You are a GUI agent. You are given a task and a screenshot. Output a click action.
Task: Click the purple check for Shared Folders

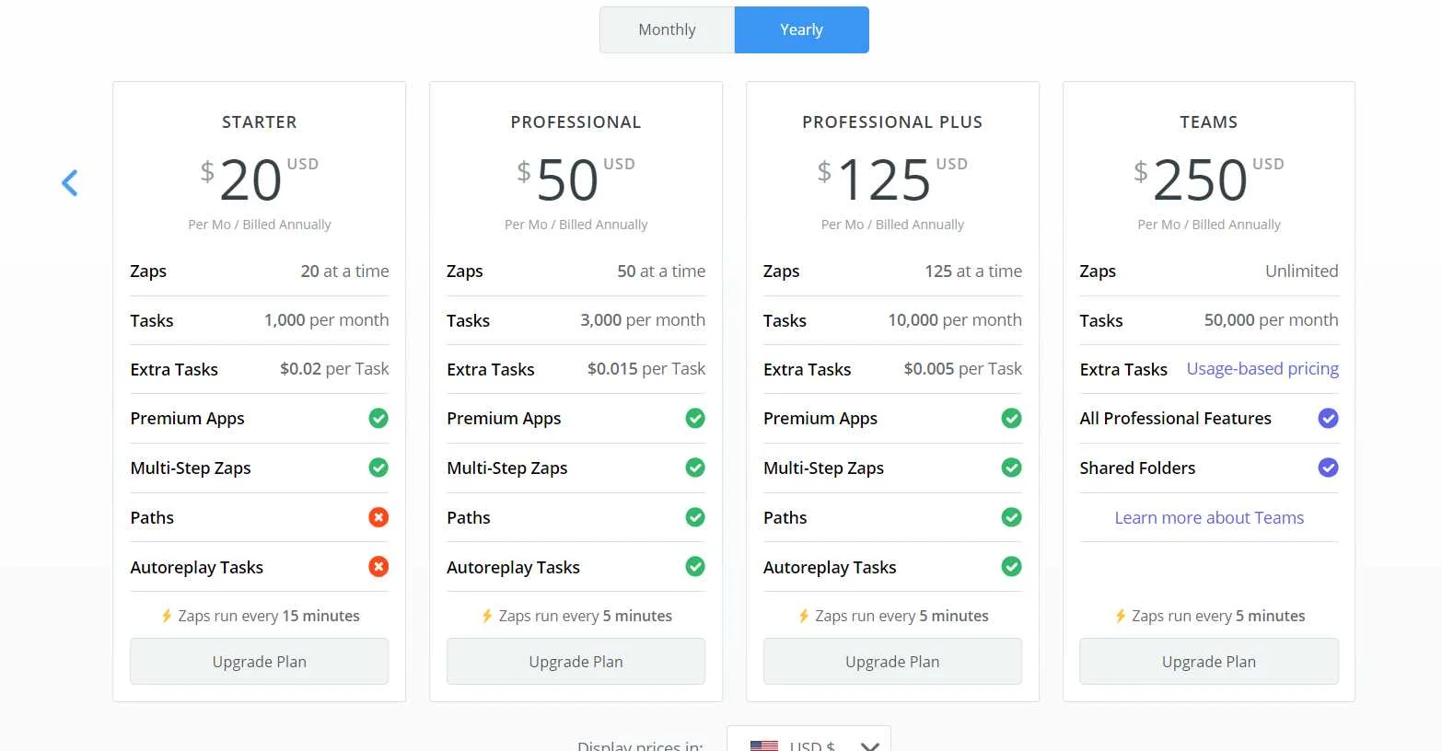coord(1328,468)
